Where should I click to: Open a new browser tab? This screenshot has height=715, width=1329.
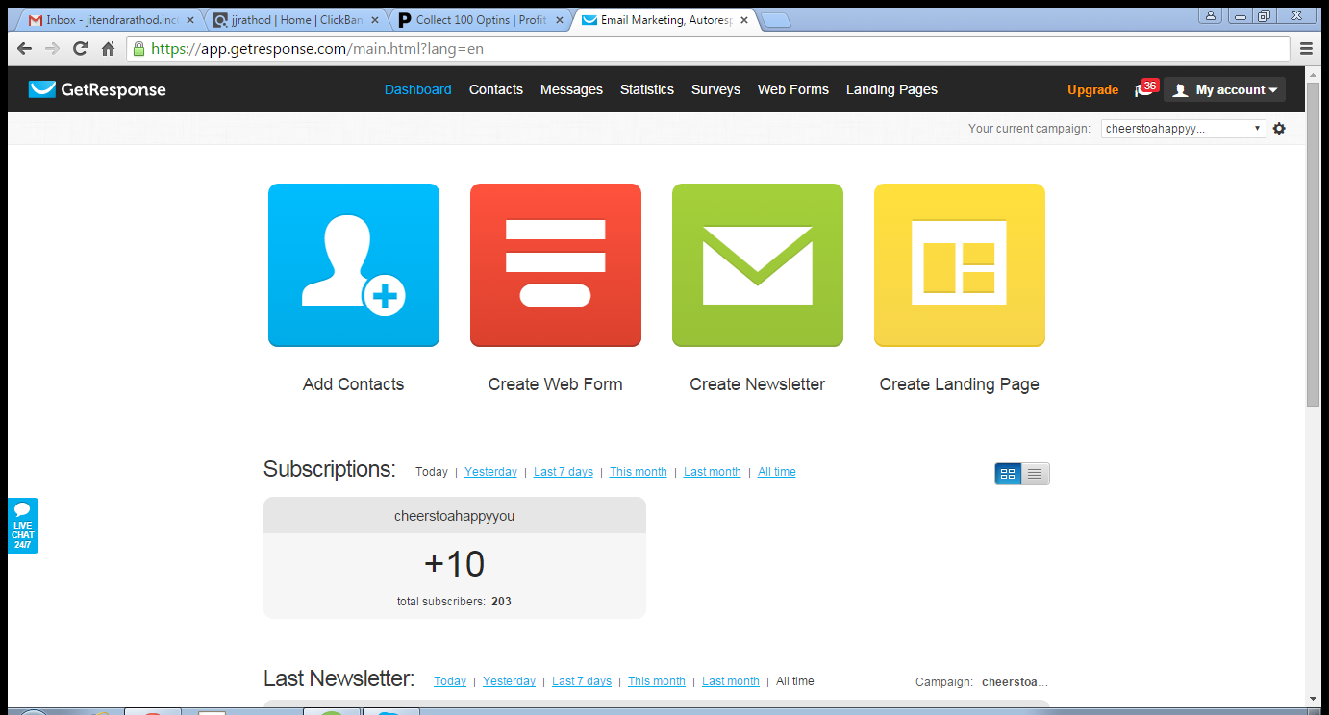click(x=776, y=20)
